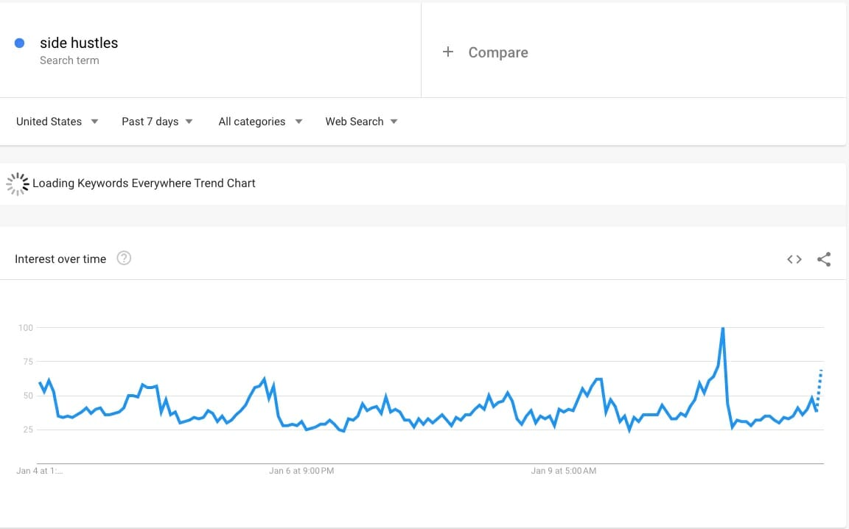The height and width of the screenshot is (529, 849).
Task: Click the blue dot next to side hustles
Action: (20, 43)
